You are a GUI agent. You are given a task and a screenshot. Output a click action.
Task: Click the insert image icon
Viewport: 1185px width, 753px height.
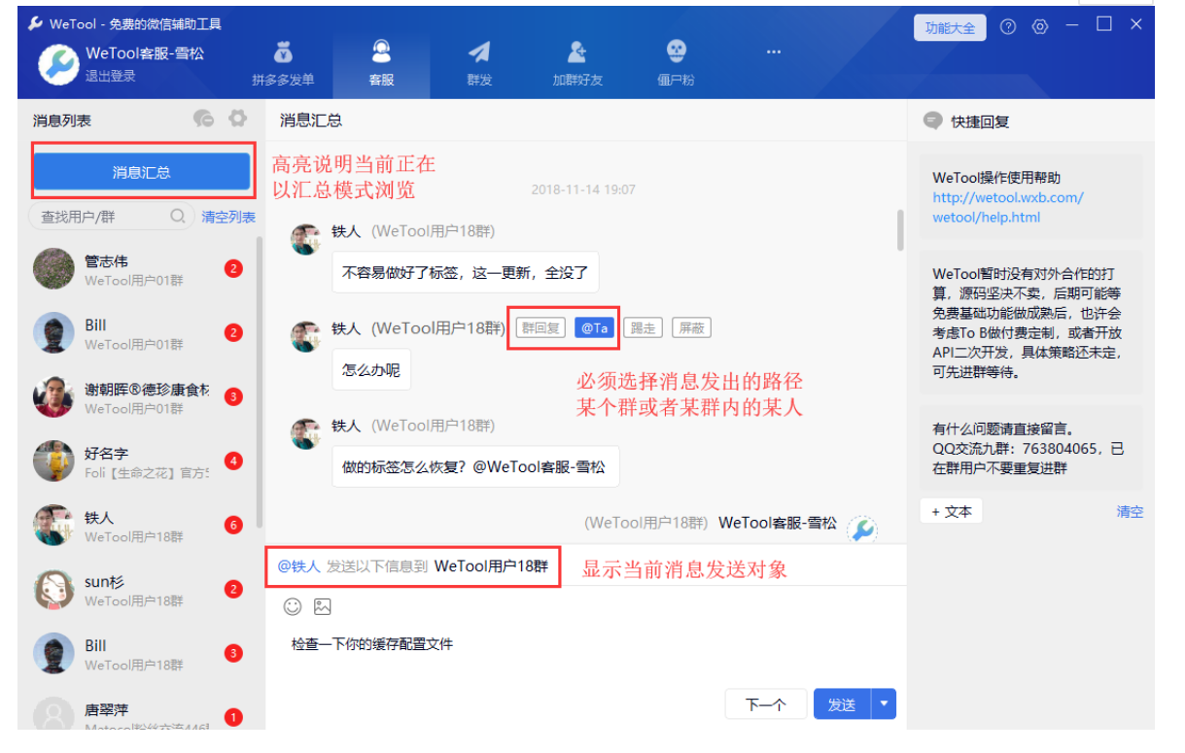pyautogui.click(x=323, y=607)
